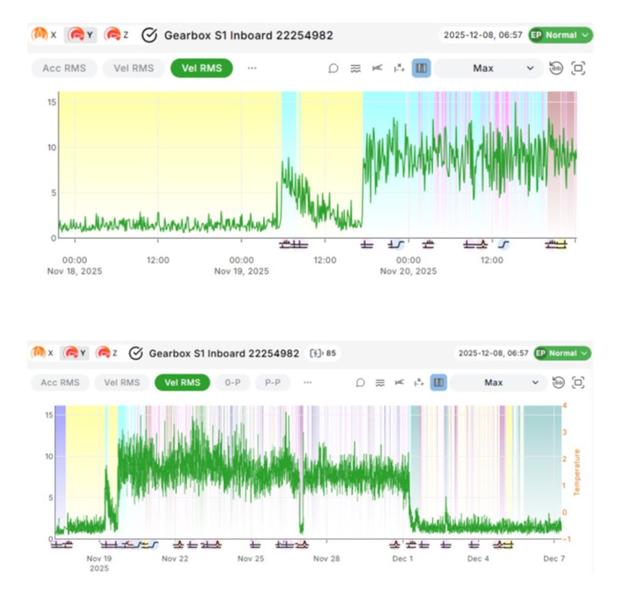Click the branching-lines icon in the battery-85 panel

(x=400, y=383)
